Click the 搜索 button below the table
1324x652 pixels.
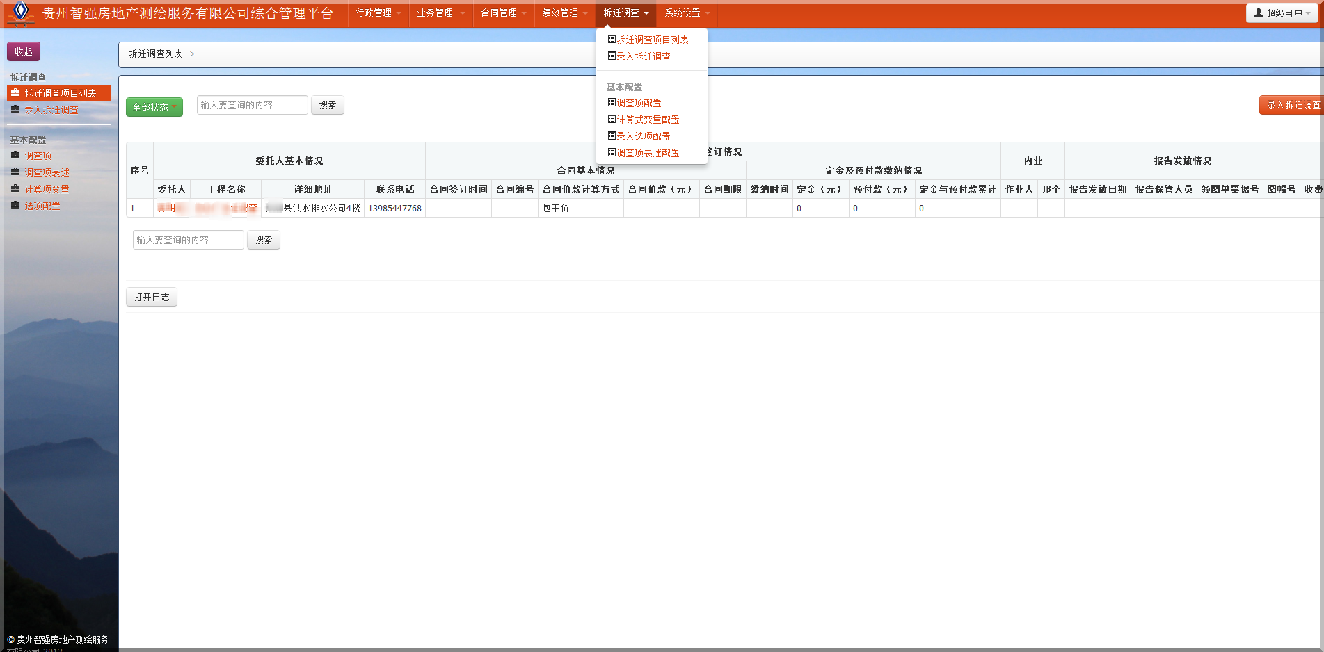pos(264,240)
